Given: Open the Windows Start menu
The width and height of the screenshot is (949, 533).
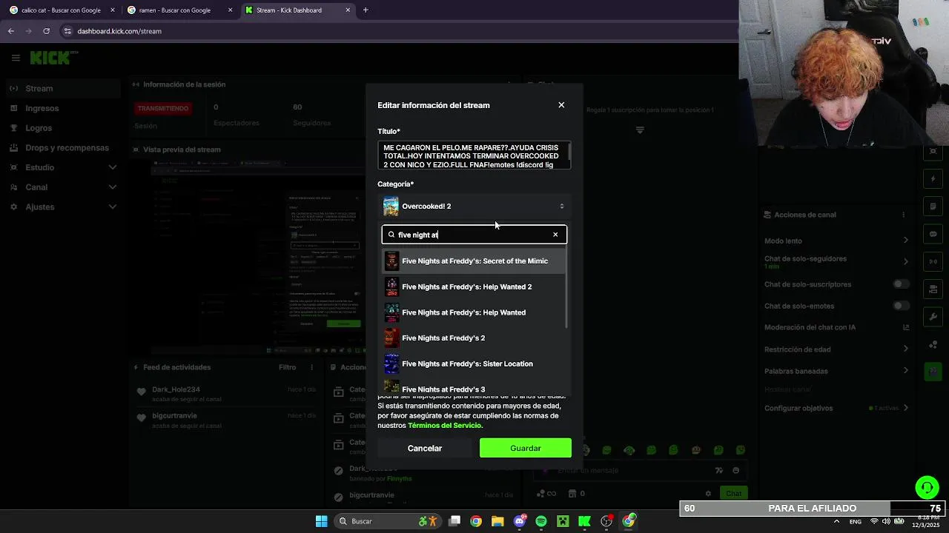Looking at the screenshot, I should coord(321,521).
